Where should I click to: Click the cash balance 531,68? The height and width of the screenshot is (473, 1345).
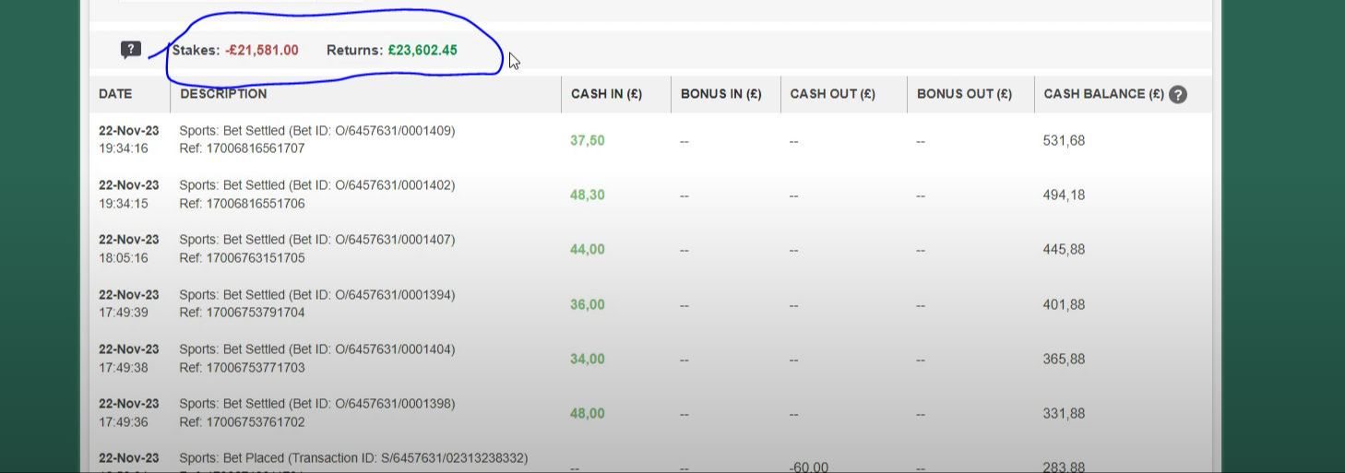click(x=1064, y=140)
